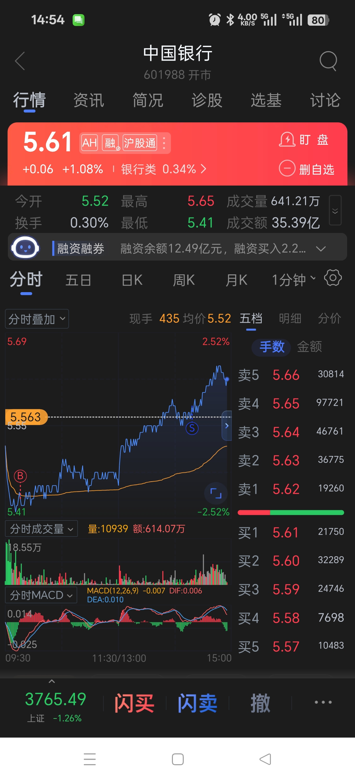Tap 卖1 5.62 order row
Viewport: 355px width, 781px height.
tap(291, 489)
